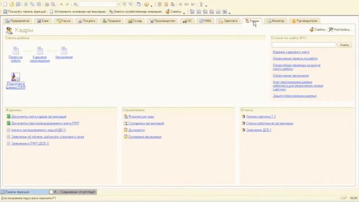Click the Прием на работу document icon
This screenshot has width=359, height=202.
click(x=16, y=50)
